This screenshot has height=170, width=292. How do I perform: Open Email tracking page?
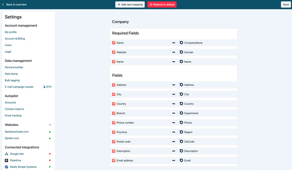coord(13,115)
